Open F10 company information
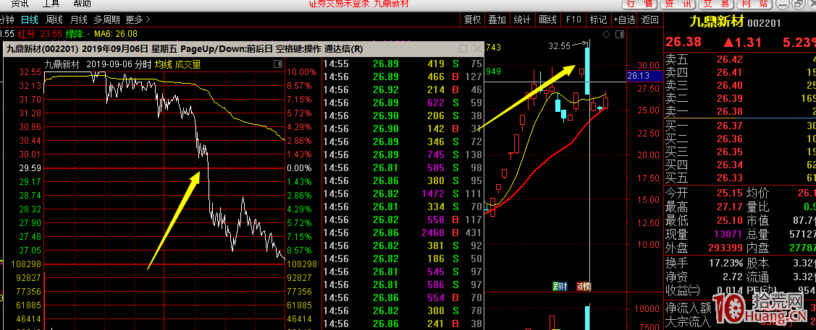Screen dimensions: 816x330 573,19
